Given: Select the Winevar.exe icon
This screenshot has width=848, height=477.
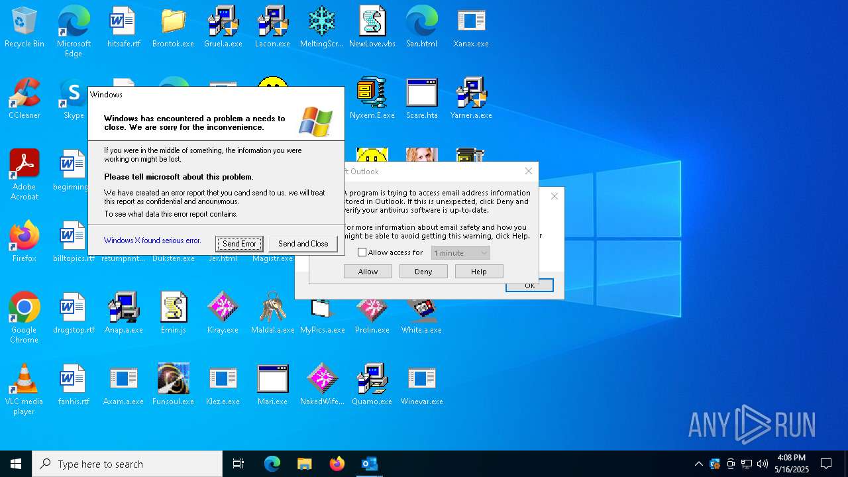Looking at the screenshot, I should point(421,385).
